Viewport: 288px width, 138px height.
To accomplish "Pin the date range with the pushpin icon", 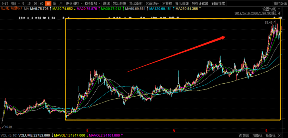I will 279,13.
